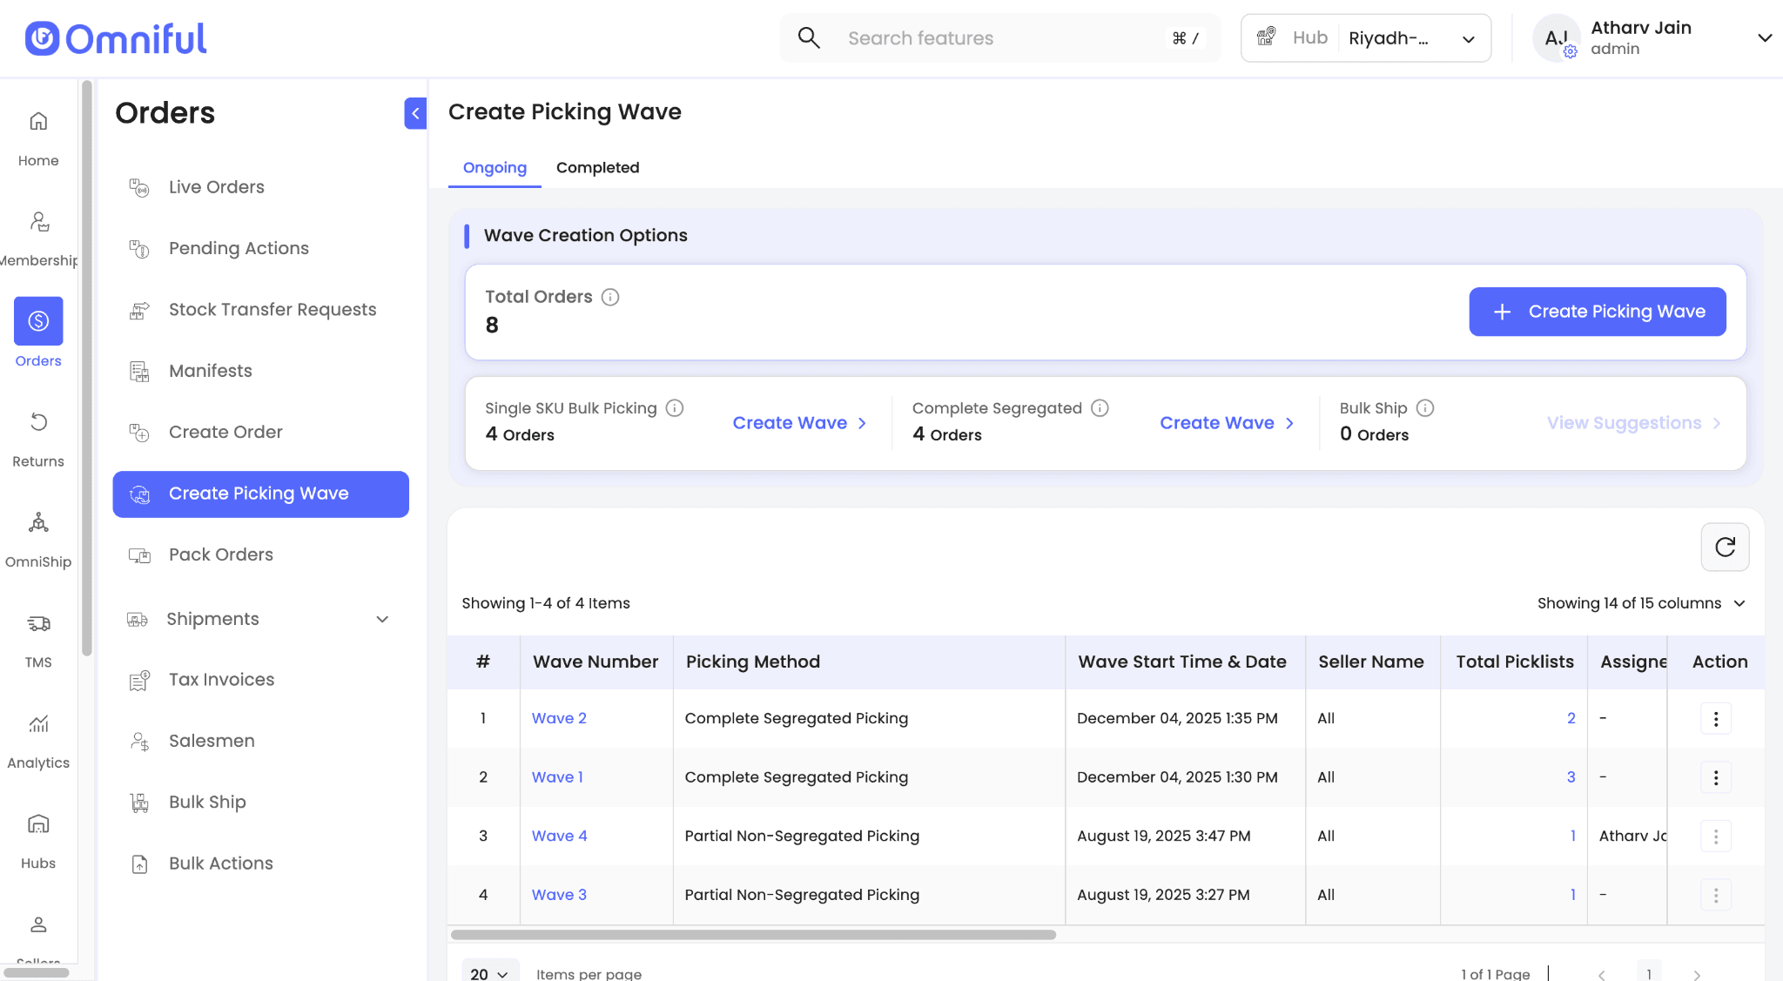Change the items per page dropdown

click(x=489, y=973)
